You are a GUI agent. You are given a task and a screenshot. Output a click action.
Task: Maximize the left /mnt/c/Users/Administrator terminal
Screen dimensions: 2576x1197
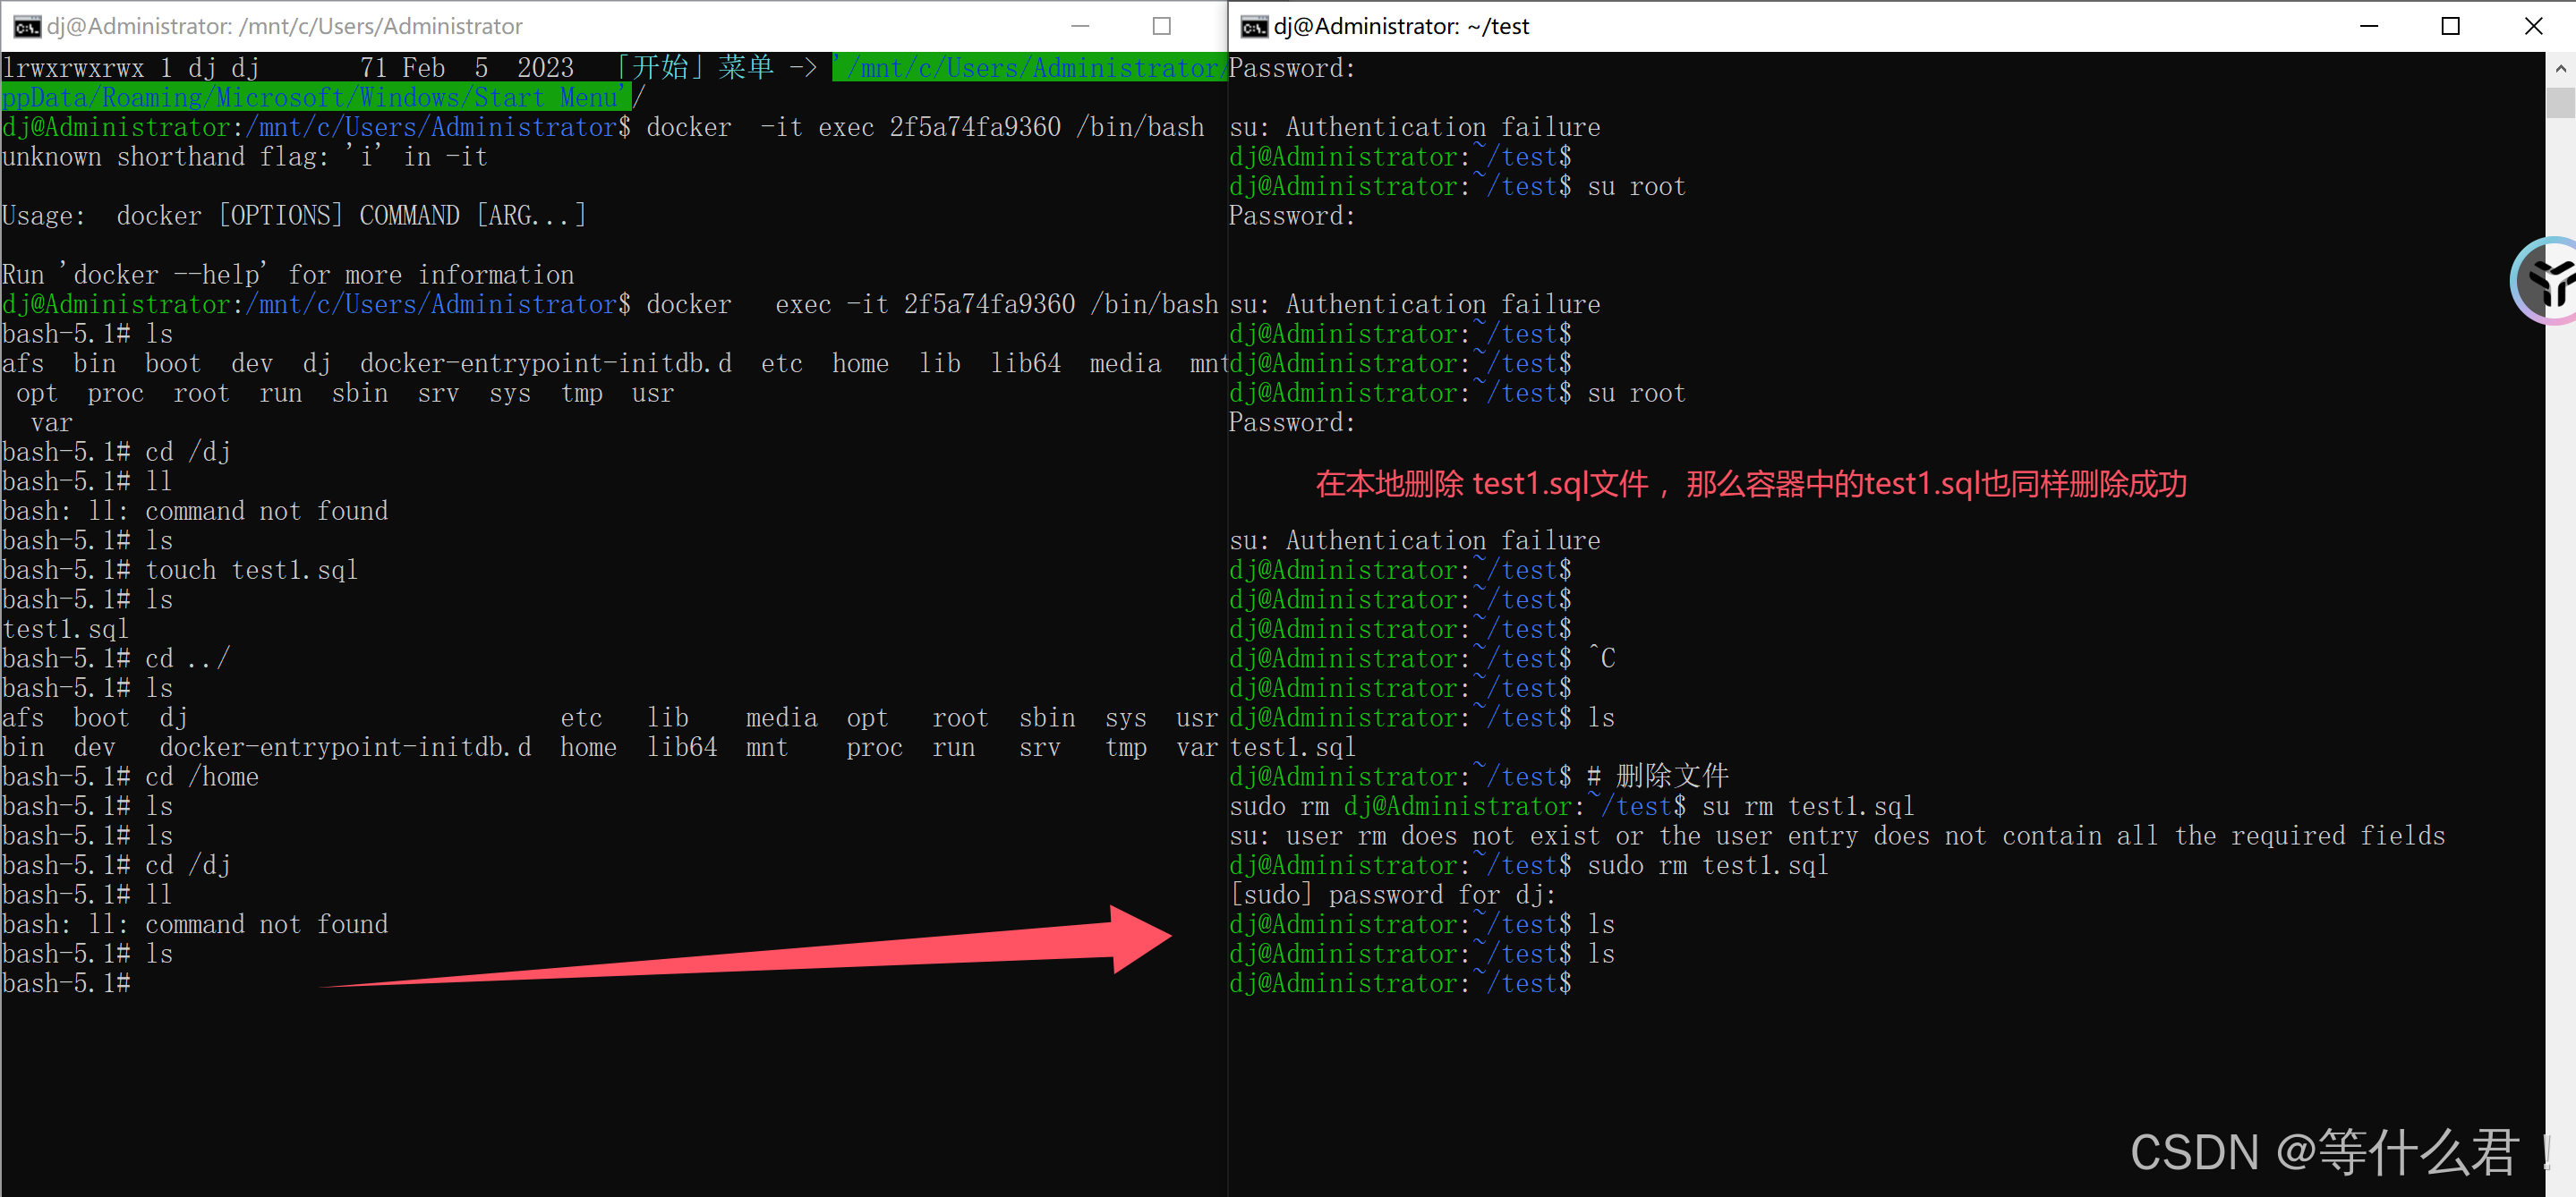pyautogui.click(x=1161, y=27)
